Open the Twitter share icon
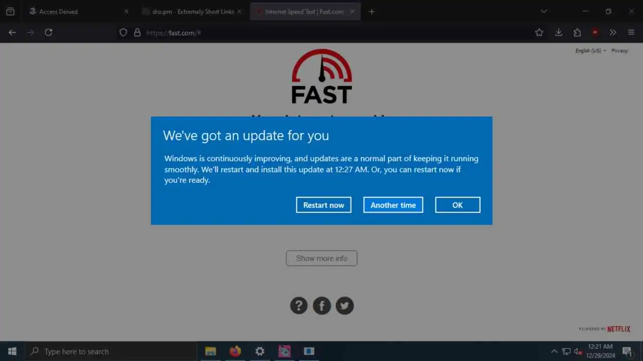Viewport: 643px width, 361px height. pyautogui.click(x=345, y=305)
